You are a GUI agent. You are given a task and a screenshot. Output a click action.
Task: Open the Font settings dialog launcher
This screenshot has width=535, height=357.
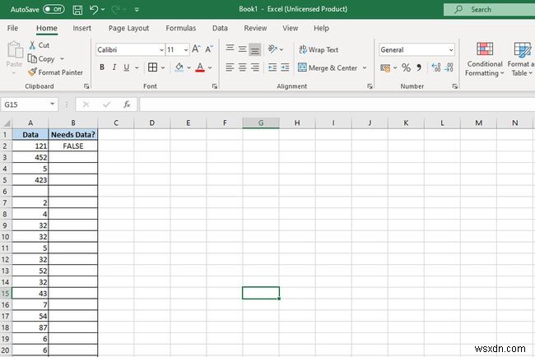tap(214, 86)
